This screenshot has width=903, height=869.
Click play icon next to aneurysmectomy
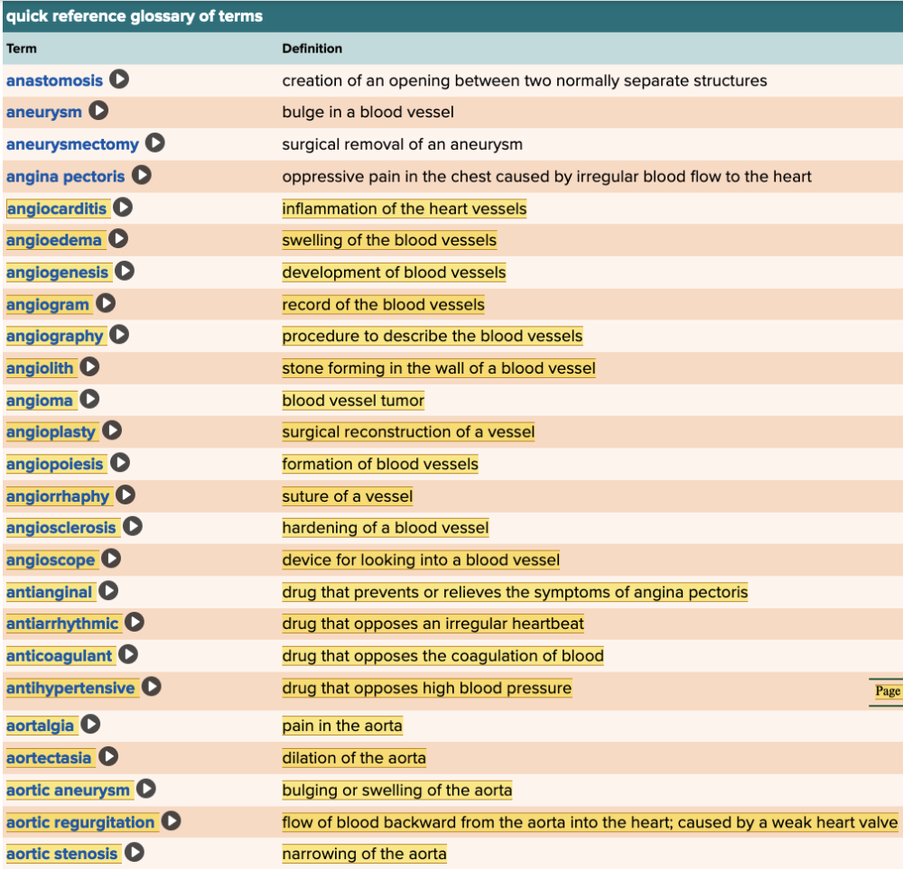[155, 143]
